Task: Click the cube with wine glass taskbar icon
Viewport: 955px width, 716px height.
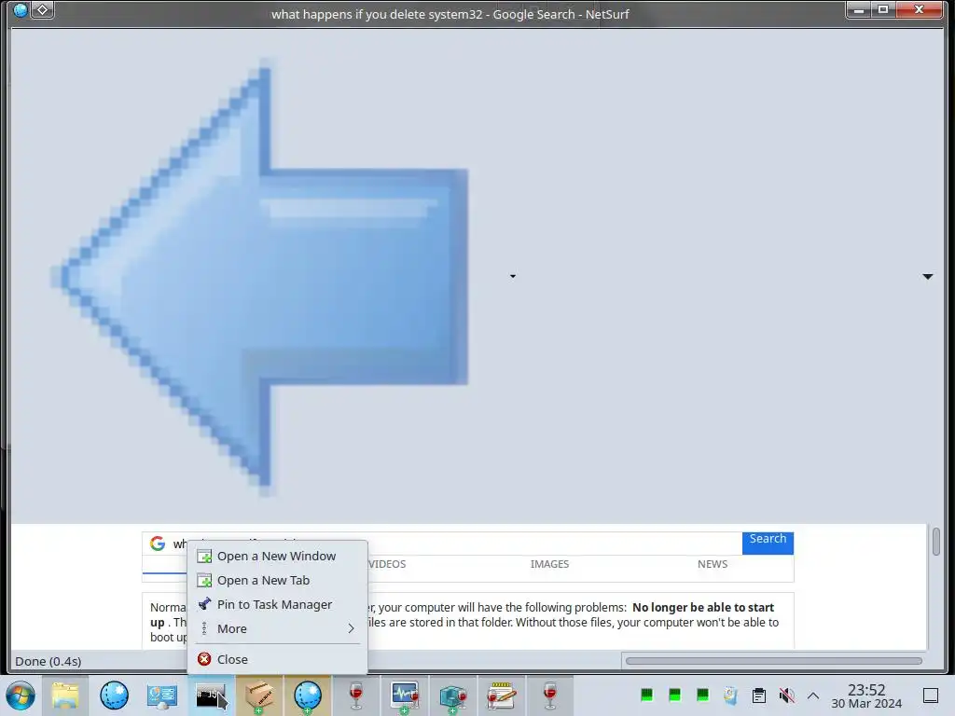Action: point(452,695)
